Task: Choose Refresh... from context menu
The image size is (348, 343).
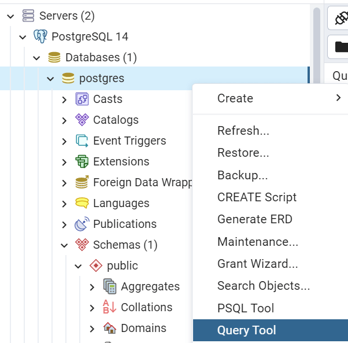Action: [271, 131]
